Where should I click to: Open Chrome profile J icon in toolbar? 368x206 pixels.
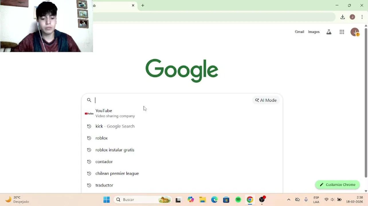352,17
